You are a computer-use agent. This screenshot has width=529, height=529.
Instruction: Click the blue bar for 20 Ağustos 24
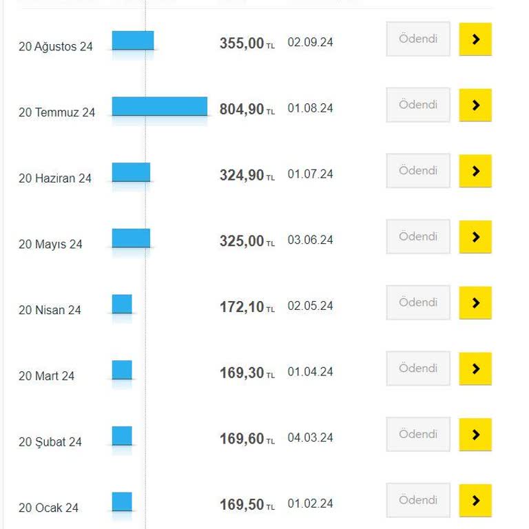133,41
